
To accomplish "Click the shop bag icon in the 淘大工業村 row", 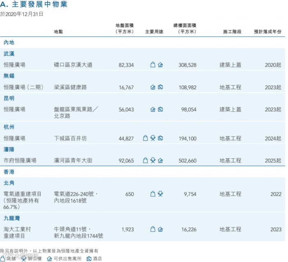I will pos(153,229).
